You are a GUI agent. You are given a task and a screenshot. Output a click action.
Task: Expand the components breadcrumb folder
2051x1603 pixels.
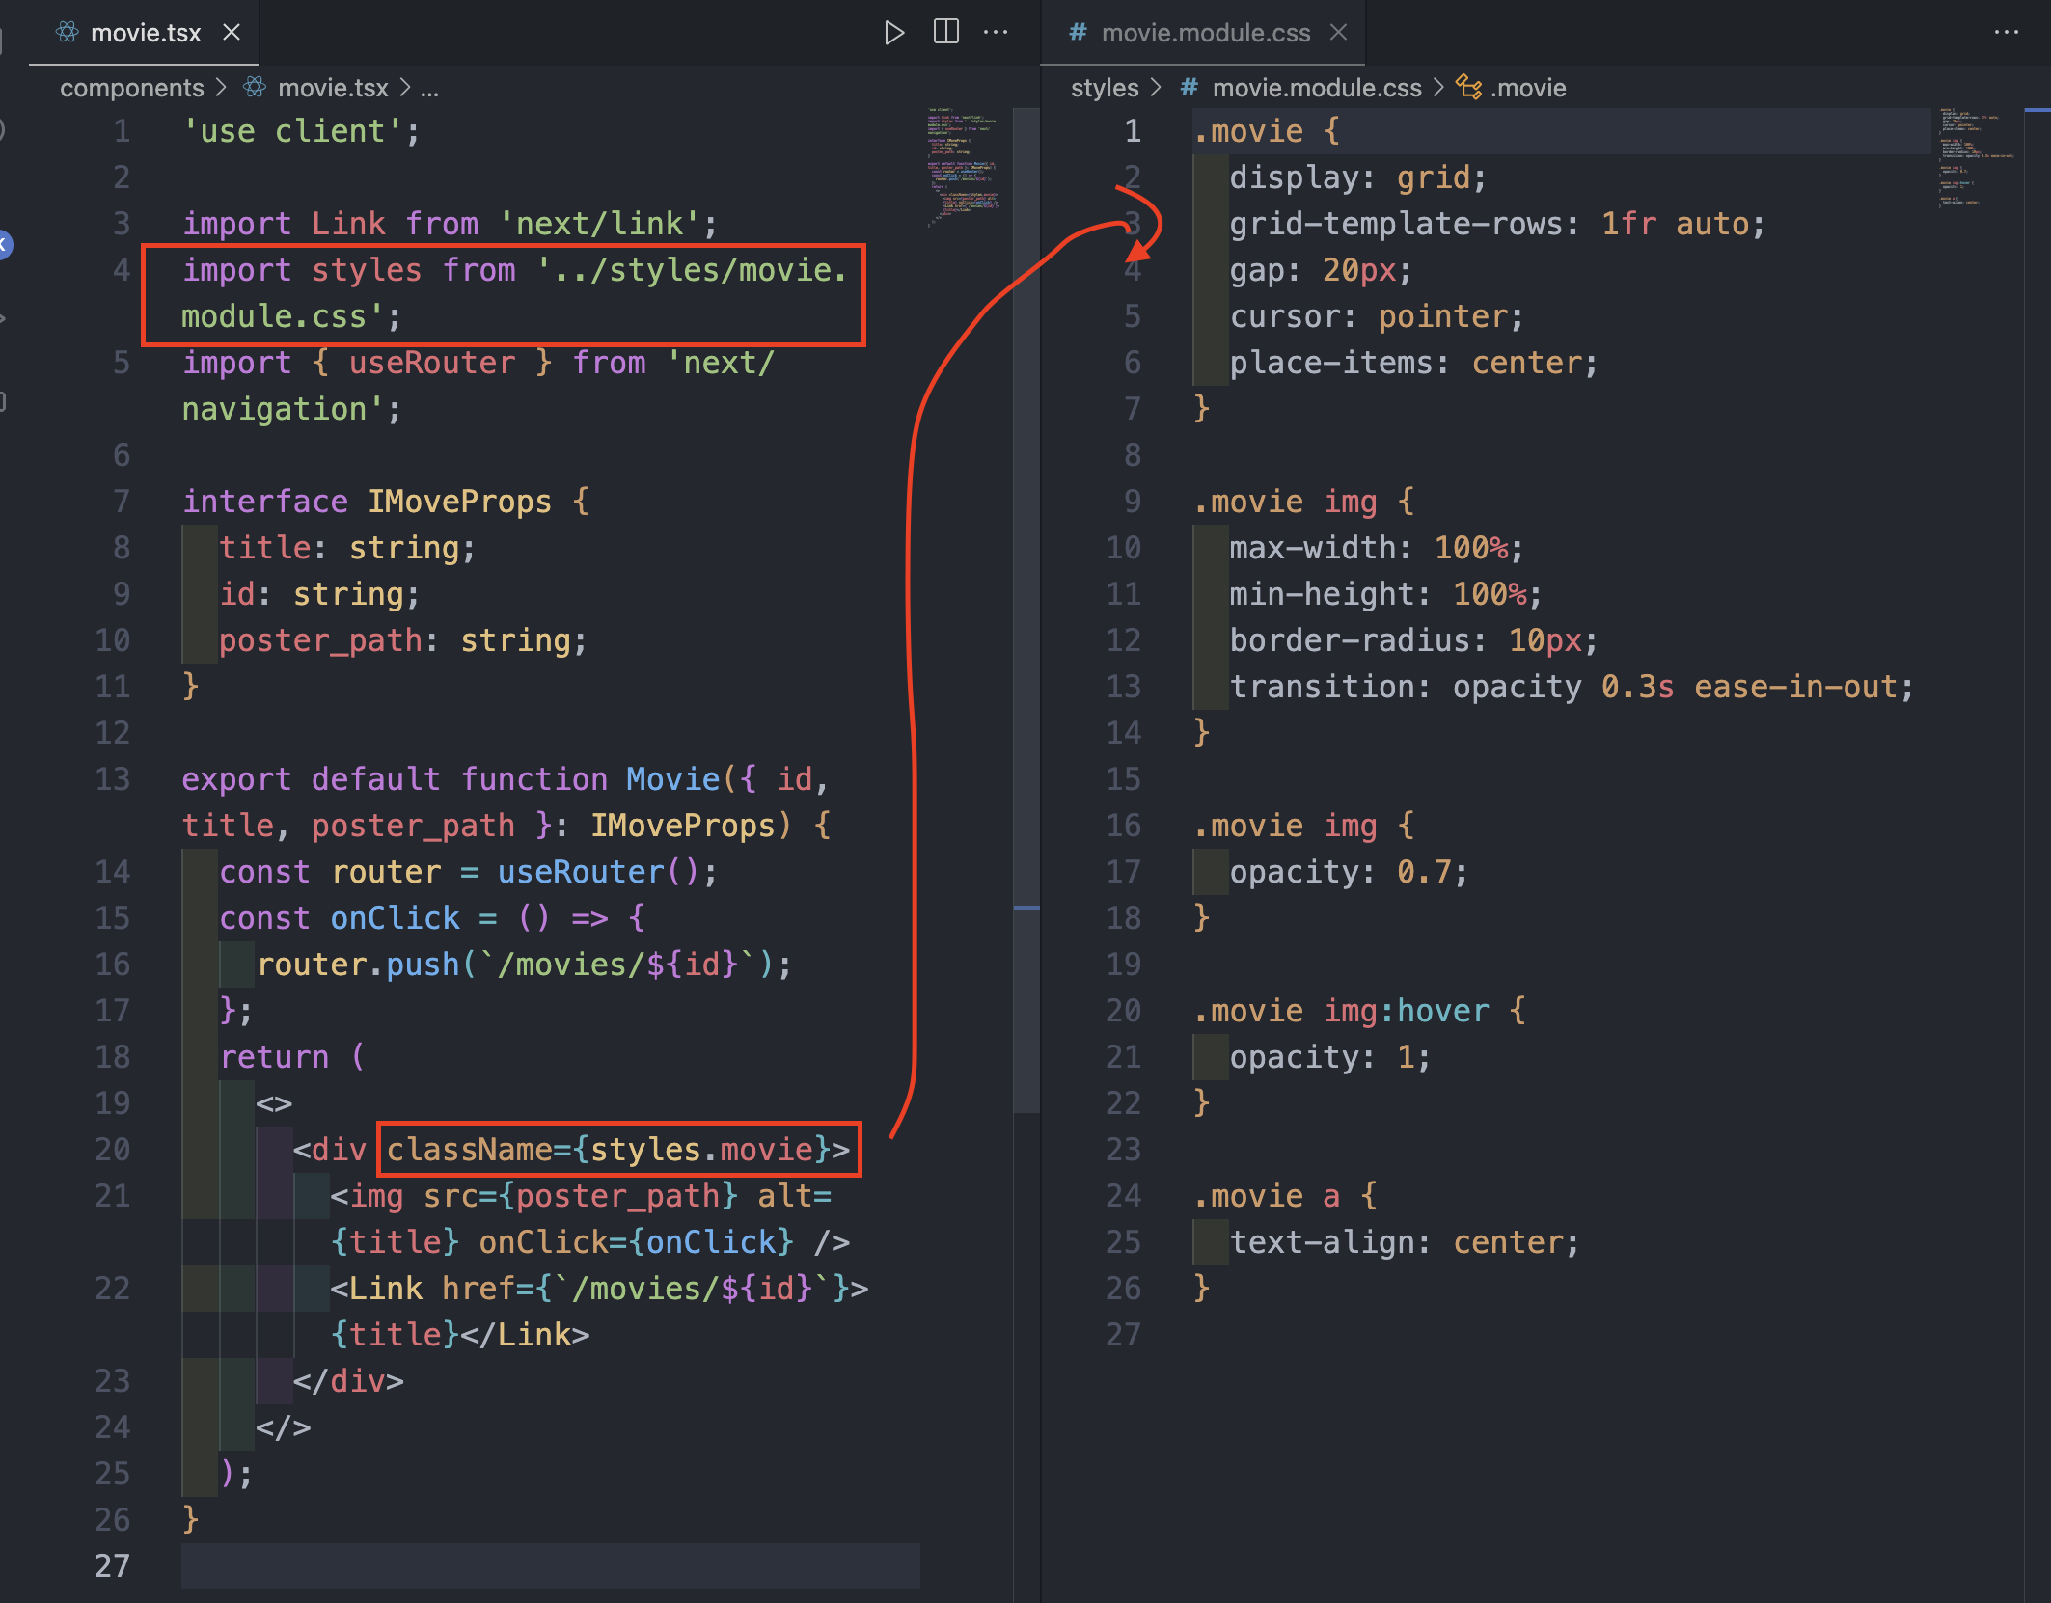click(132, 88)
